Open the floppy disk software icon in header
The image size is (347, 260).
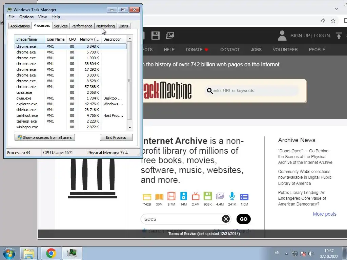pyautogui.click(x=155, y=35)
